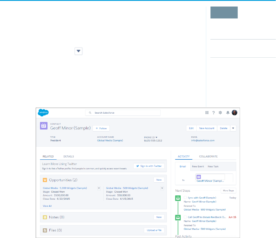This screenshot has width=276, height=238.
Task: Click Related To link under Call Geoff task
Action: (205, 229)
